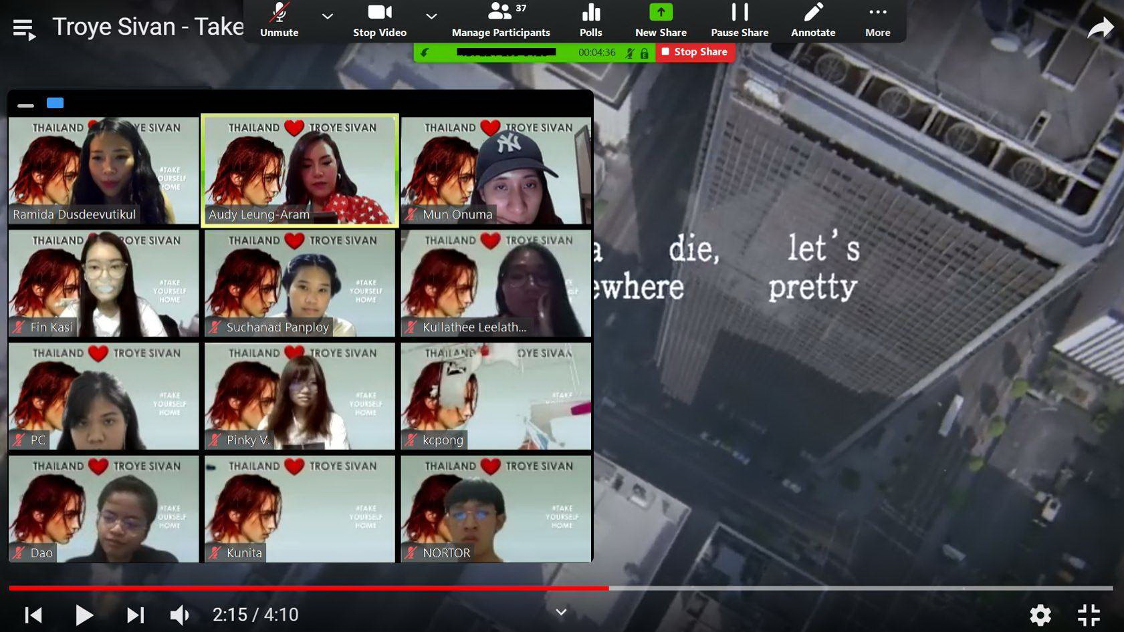1124x632 pixels.
Task: Click muted mic icon beside Suchanad Panploy
Action: pyautogui.click(x=215, y=327)
